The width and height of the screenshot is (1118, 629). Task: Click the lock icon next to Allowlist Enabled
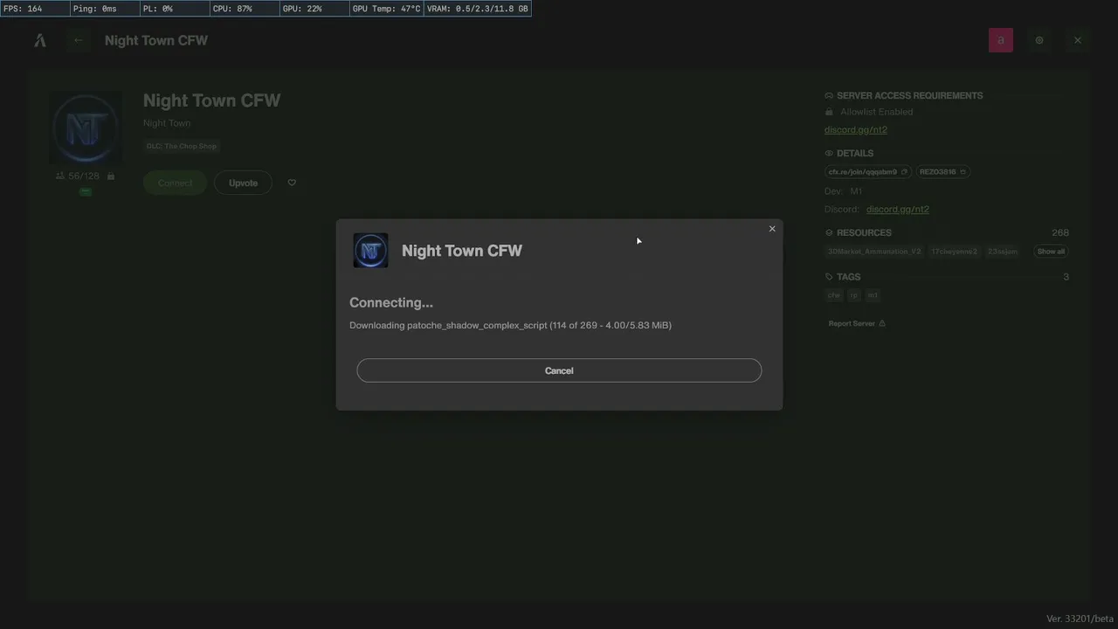tap(829, 112)
